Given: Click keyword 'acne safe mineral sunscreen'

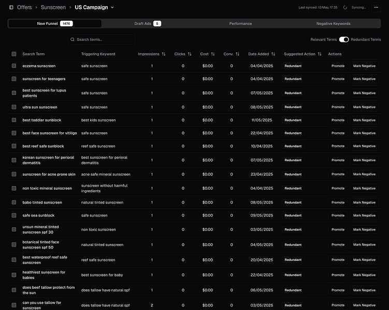Looking at the screenshot, I should click(x=106, y=174).
